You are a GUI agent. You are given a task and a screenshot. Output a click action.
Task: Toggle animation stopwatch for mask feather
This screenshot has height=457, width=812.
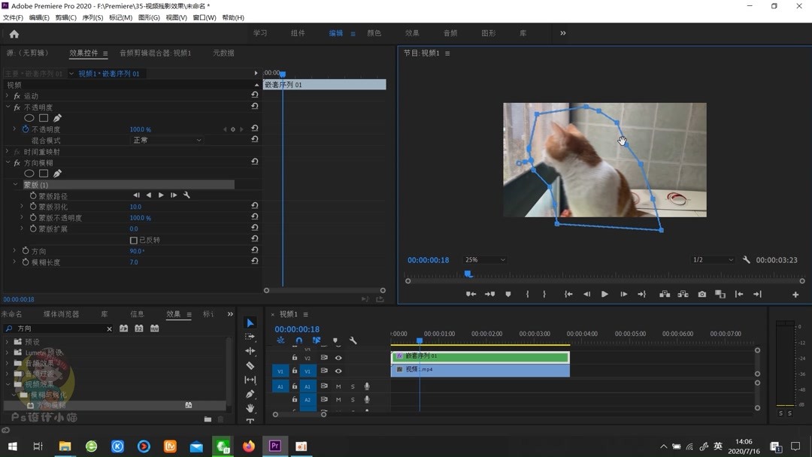(33, 207)
